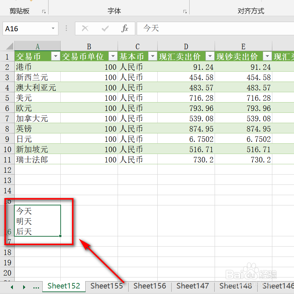Select cell containing 日元
This screenshot has height=294, width=294.
pyautogui.click(x=37, y=139)
